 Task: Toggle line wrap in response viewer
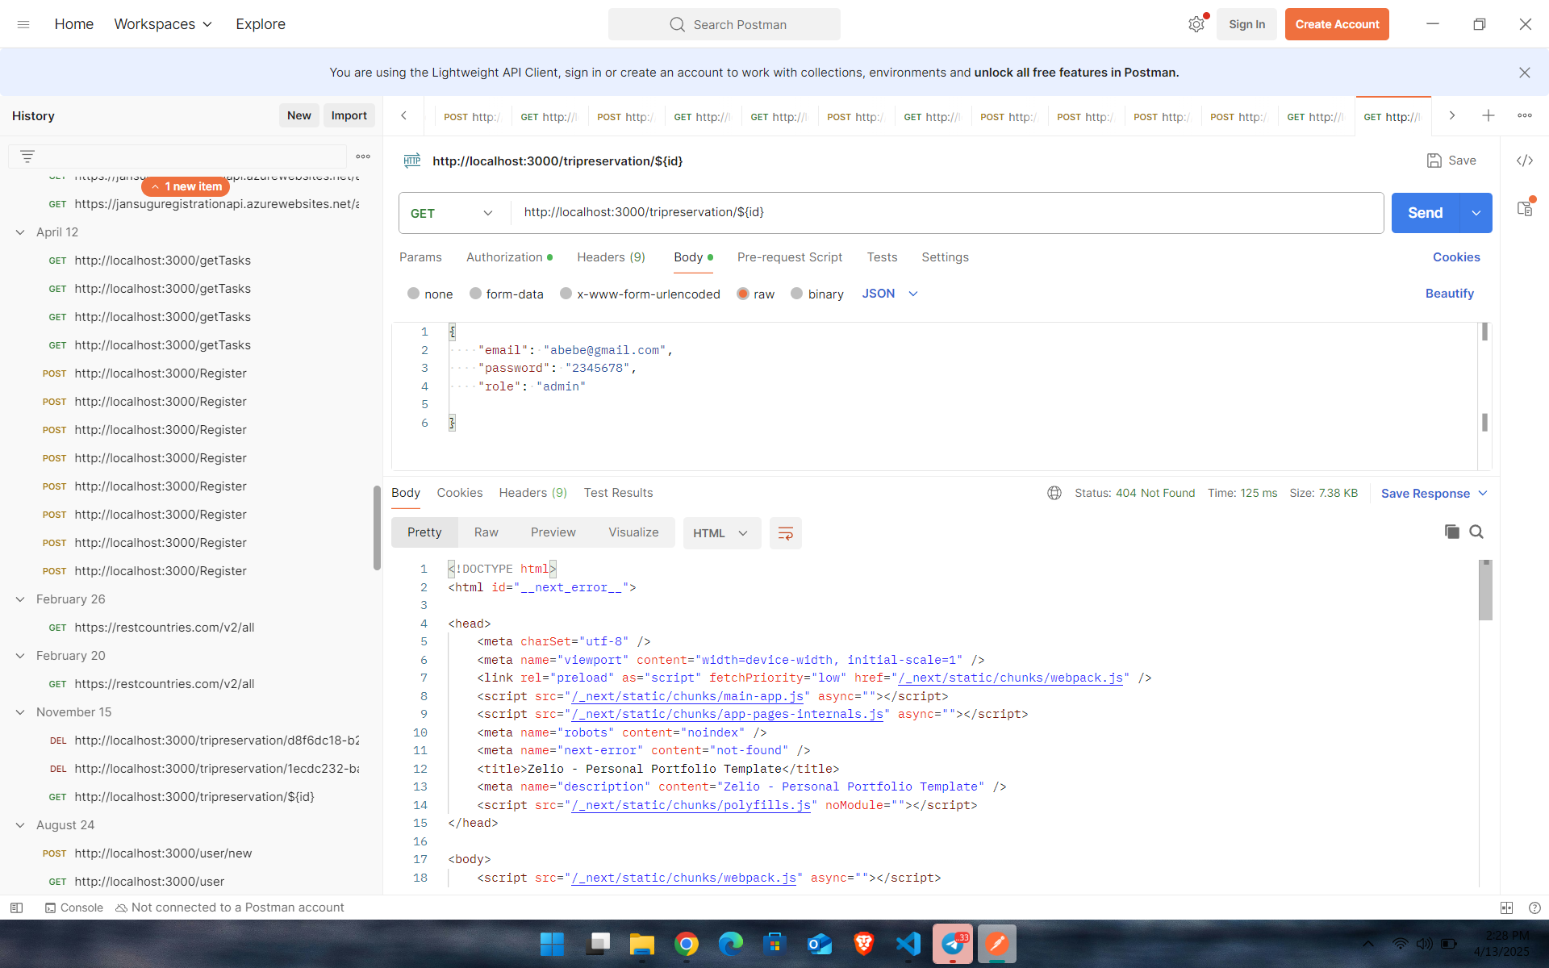(x=785, y=533)
